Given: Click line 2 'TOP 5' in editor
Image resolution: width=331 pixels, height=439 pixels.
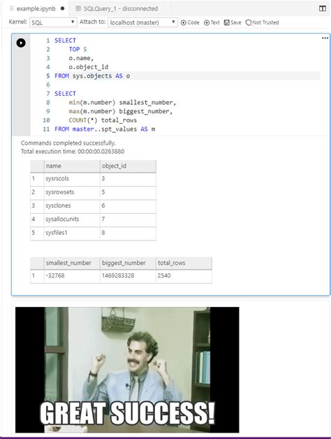Looking at the screenshot, I should (x=78, y=49).
